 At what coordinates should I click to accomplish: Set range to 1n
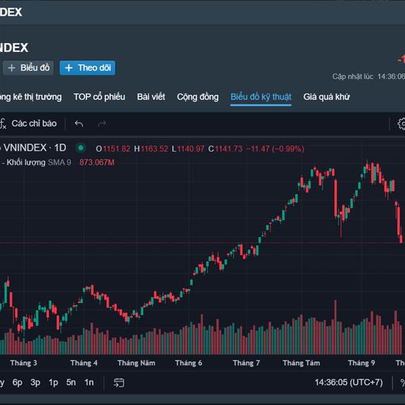point(89,383)
